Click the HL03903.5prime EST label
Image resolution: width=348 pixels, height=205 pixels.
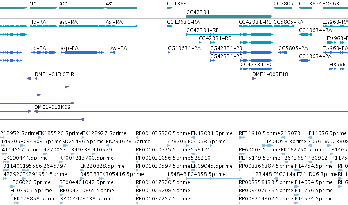pos(31,191)
